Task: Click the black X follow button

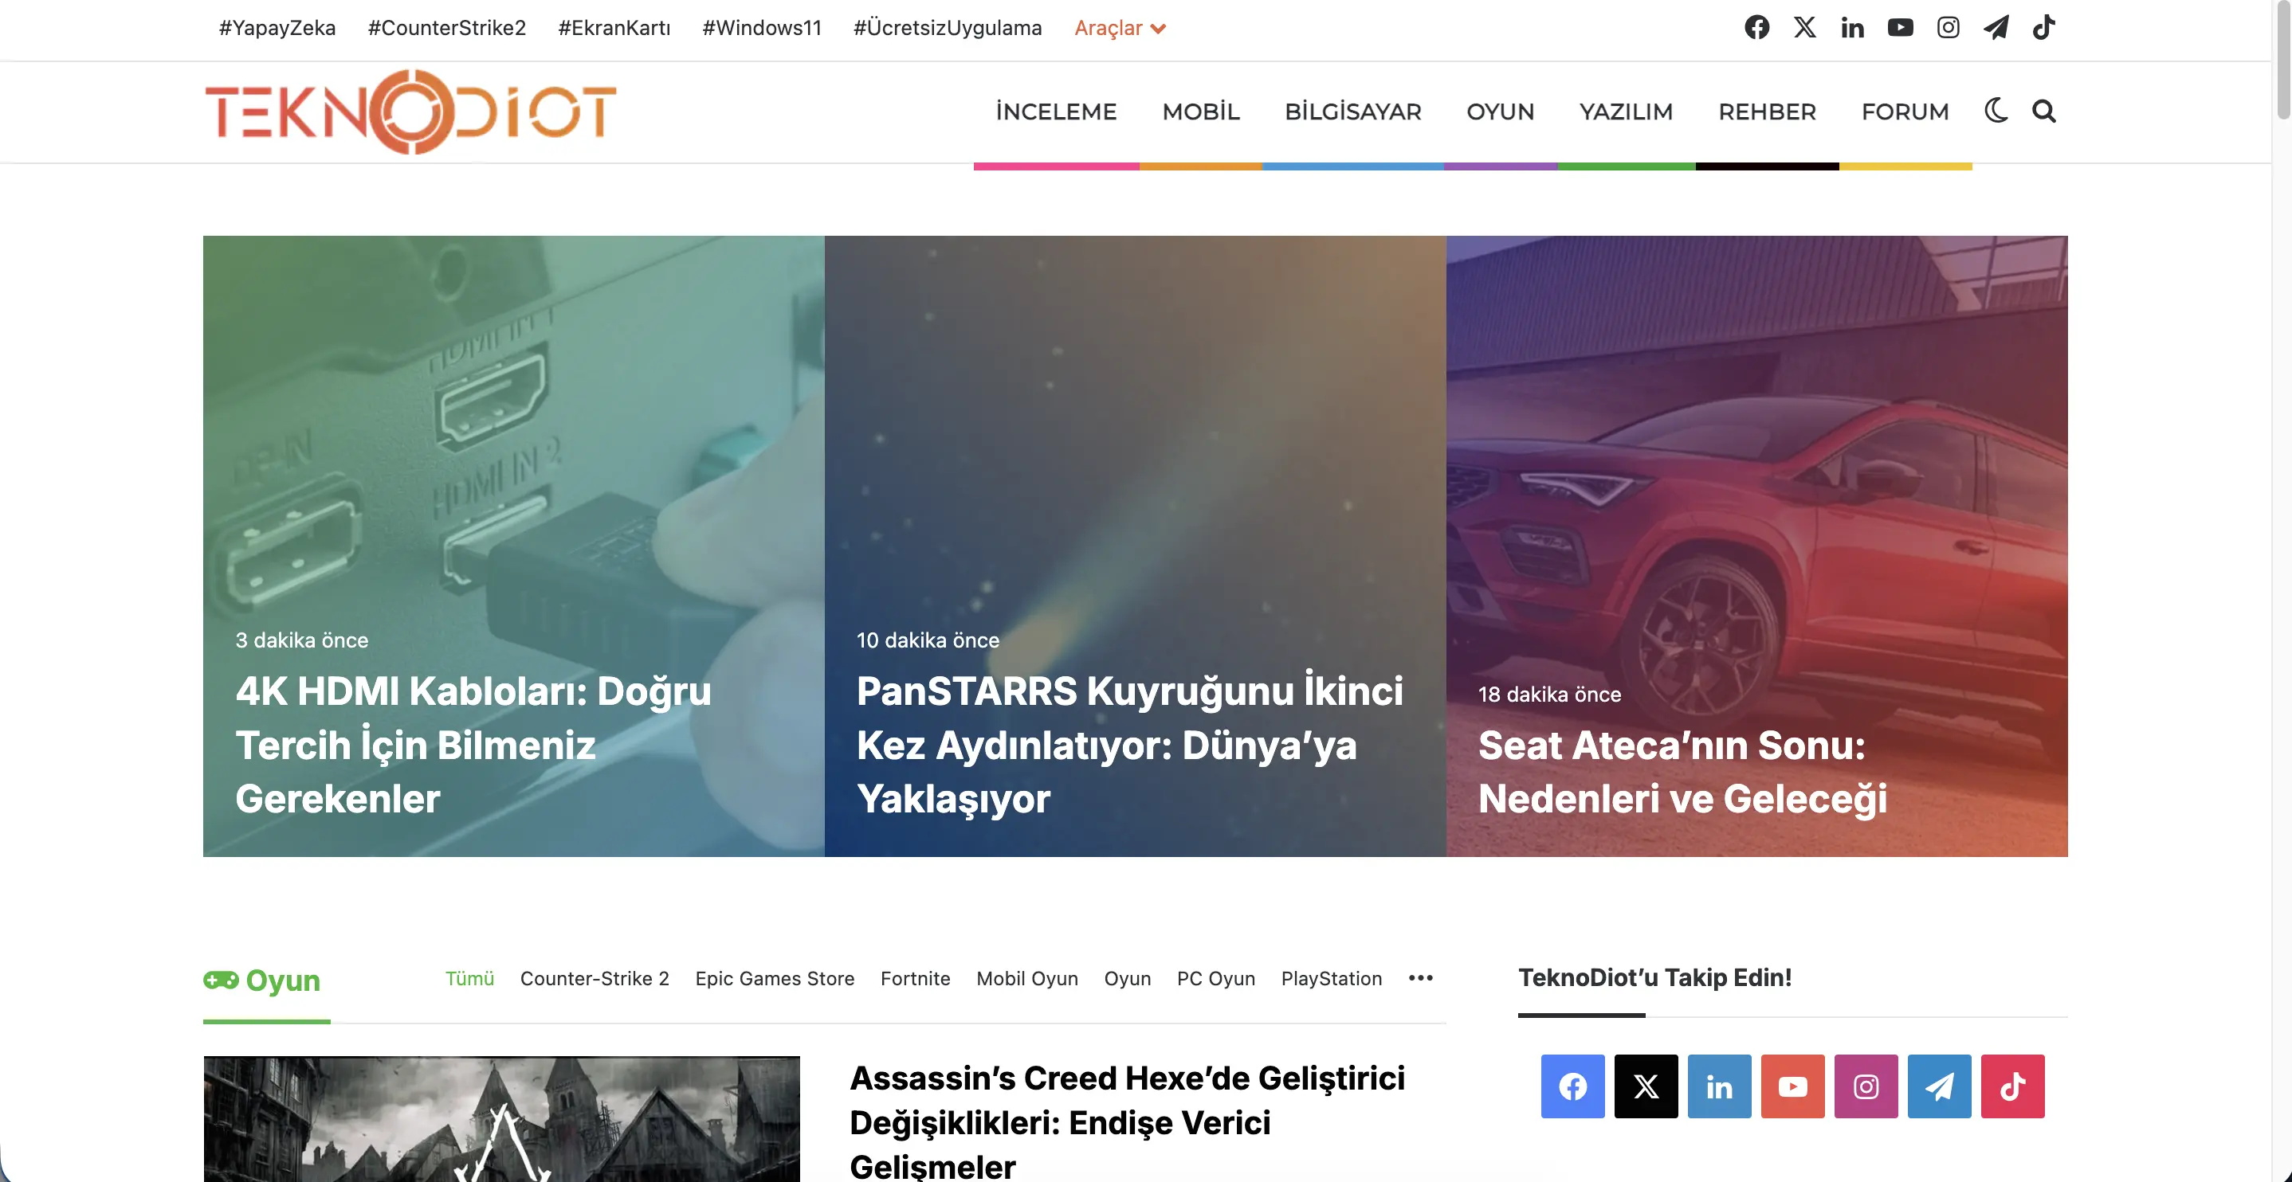Action: [x=1646, y=1086]
